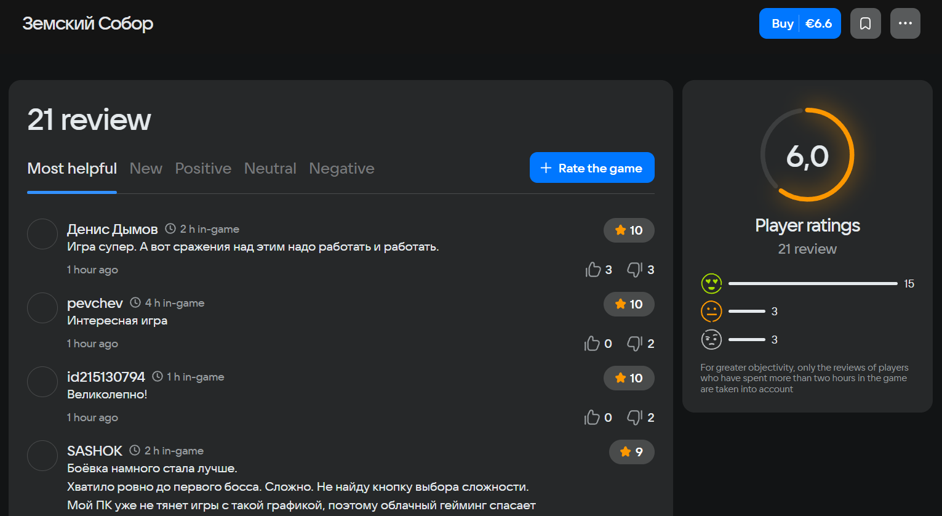Thumbs down id215130794's review
The width and height of the screenshot is (942, 516).
coord(634,417)
